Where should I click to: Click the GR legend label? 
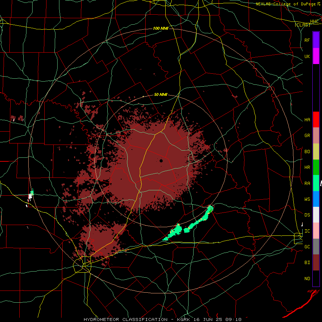(307, 136)
